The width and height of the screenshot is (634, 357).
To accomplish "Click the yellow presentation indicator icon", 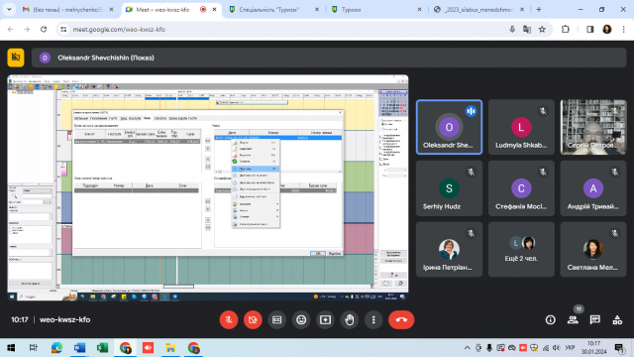I will click(16, 58).
